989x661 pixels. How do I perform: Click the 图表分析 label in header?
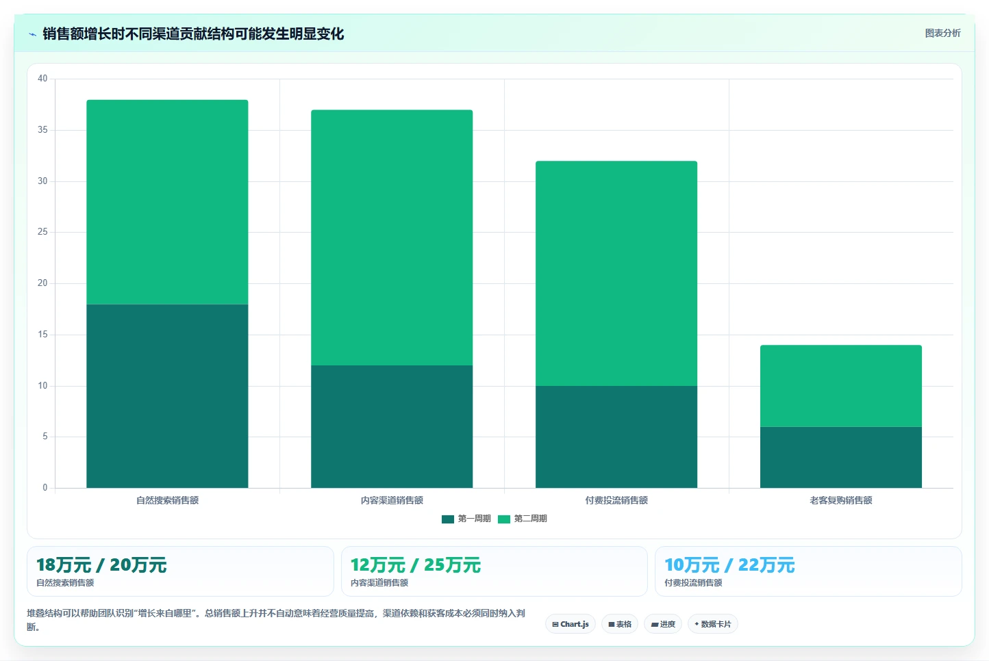[x=942, y=33]
